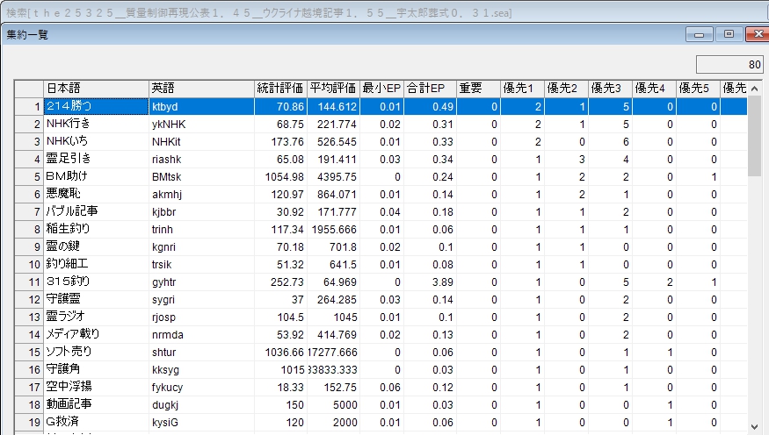This screenshot has width=769, height=435.
Task: Close the 集約一覧 window
Action: tap(756, 34)
